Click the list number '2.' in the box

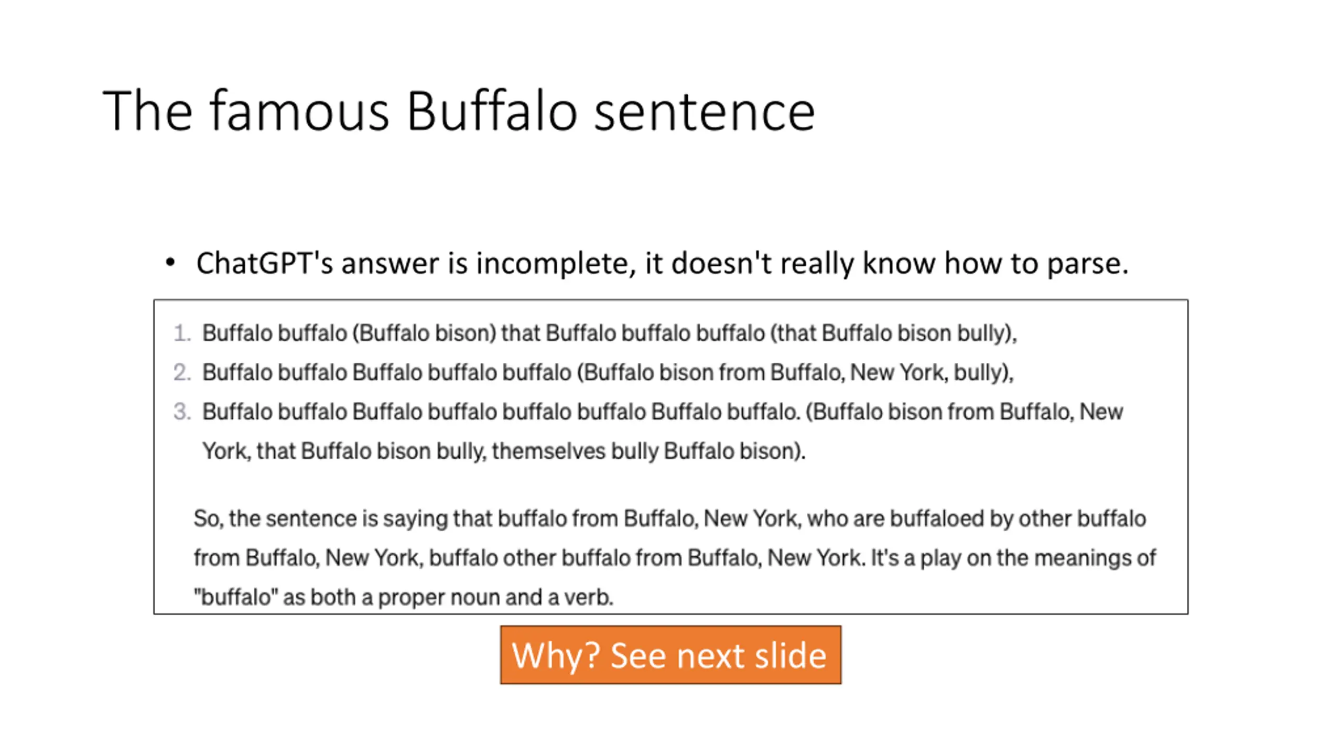coord(182,372)
